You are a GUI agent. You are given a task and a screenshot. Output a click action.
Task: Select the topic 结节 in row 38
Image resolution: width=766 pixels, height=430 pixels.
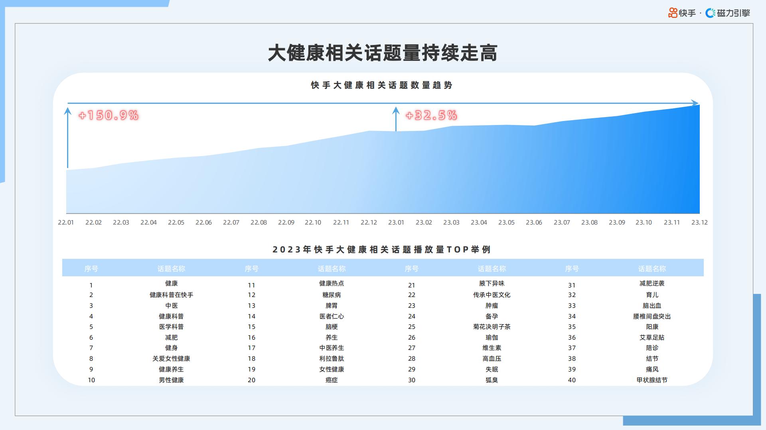coord(652,359)
